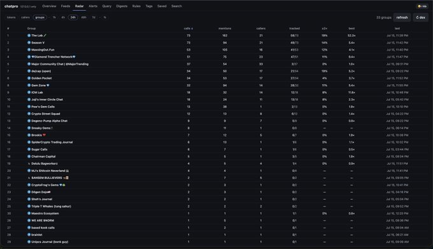
Task: Click the Telegram icon of Diamond Trencher Network
Action: coord(29,57)
